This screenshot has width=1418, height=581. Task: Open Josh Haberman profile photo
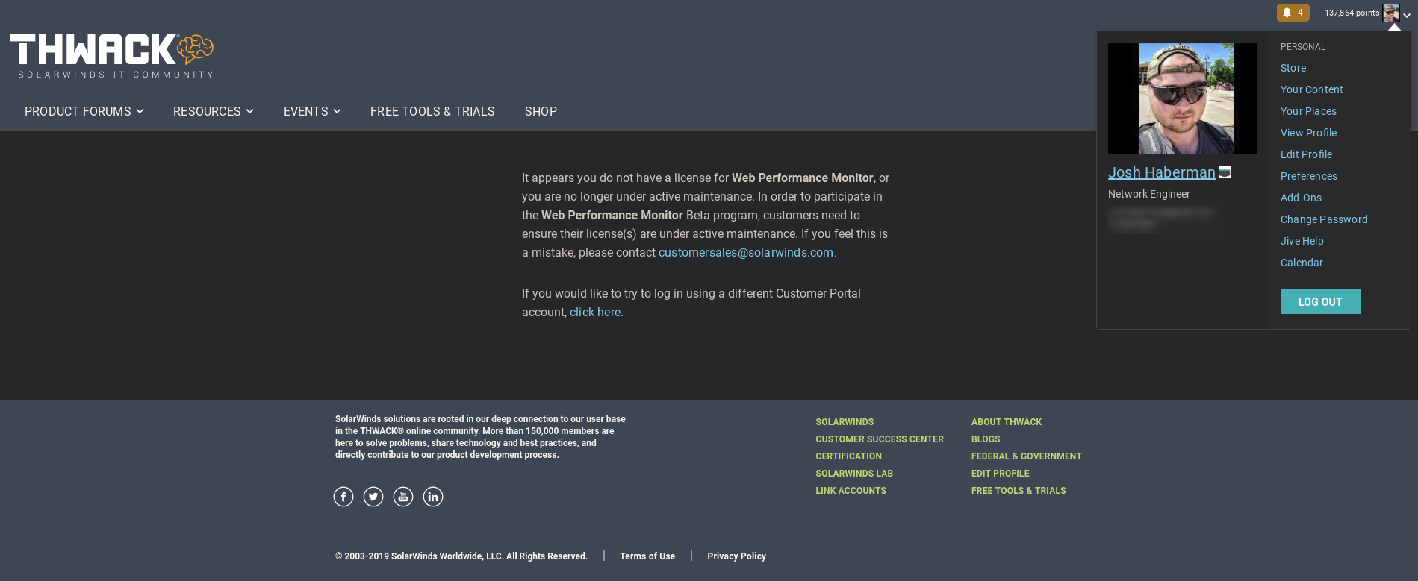pyautogui.click(x=1183, y=98)
